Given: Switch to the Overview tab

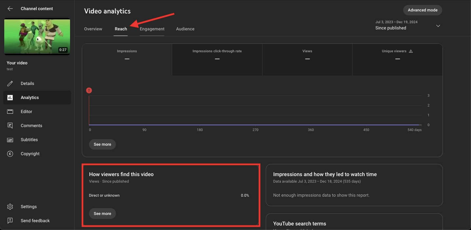Looking at the screenshot, I should [x=93, y=29].
